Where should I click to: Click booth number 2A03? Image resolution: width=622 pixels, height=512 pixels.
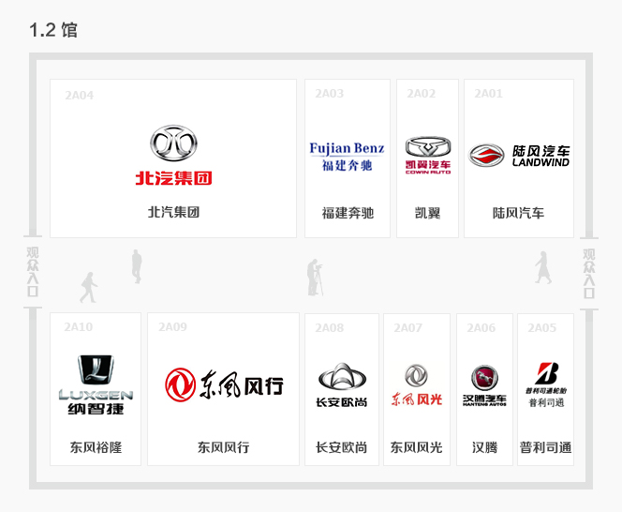pyautogui.click(x=329, y=94)
